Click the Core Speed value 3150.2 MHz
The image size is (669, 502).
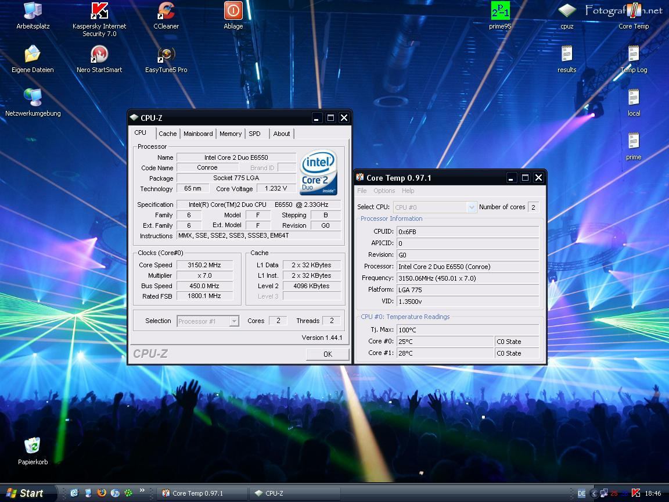(204, 265)
